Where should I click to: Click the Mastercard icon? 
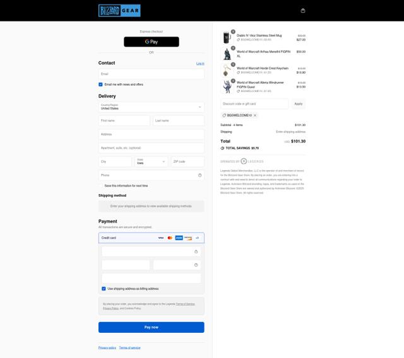[170, 238]
